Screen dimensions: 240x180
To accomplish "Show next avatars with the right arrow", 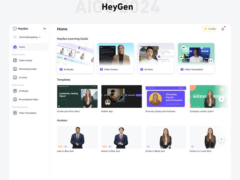I will 221,139.
